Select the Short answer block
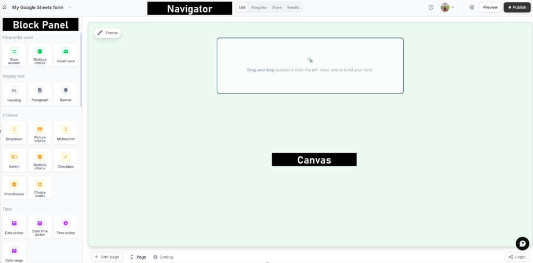The width and height of the screenshot is (533, 263). (14, 55)
